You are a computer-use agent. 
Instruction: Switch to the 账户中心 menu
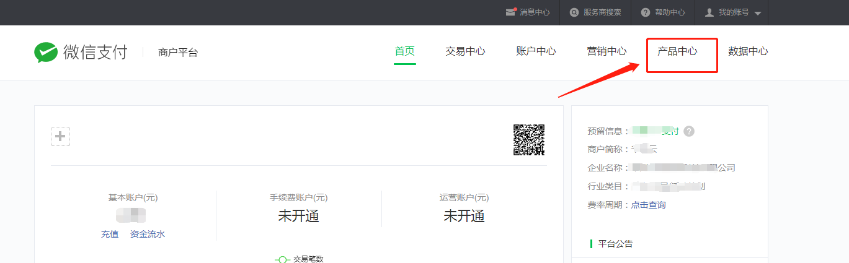pos(536,51)
